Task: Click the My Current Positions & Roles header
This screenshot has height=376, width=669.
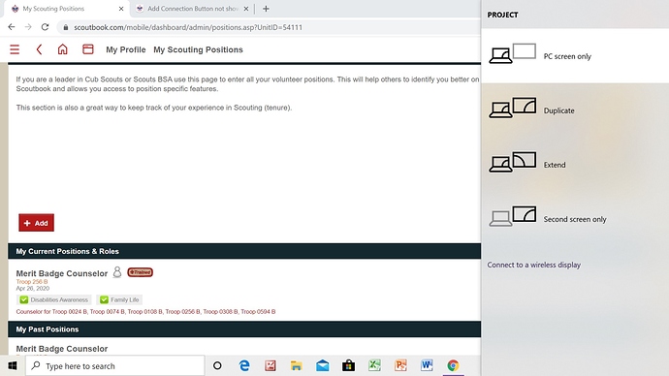Action: pyautogui.click(x=244, y=252)
